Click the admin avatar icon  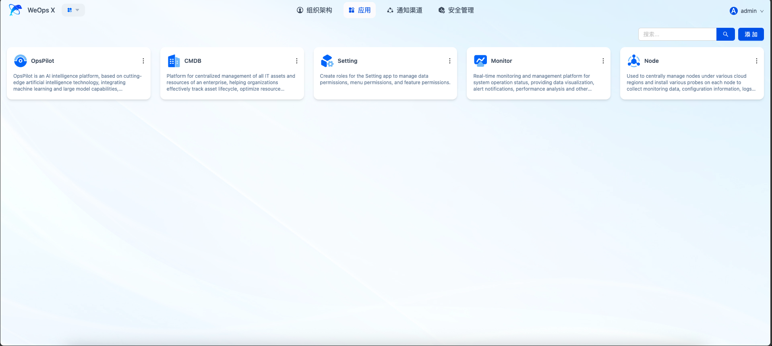coord(734,11)
